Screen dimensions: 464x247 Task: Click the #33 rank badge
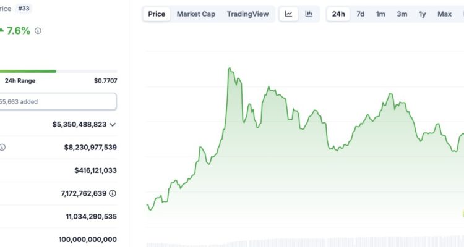(x=24, y=8)
